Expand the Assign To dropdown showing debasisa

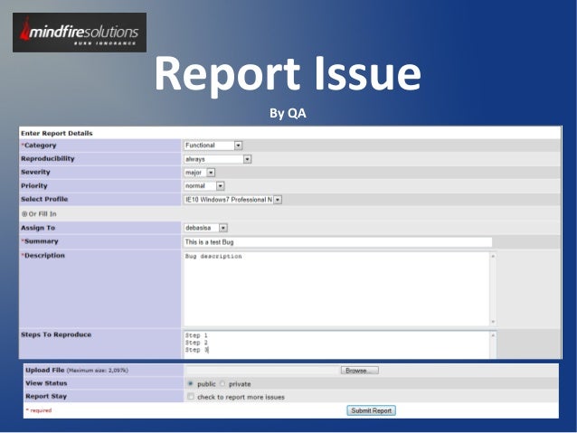tap(205, 228)
